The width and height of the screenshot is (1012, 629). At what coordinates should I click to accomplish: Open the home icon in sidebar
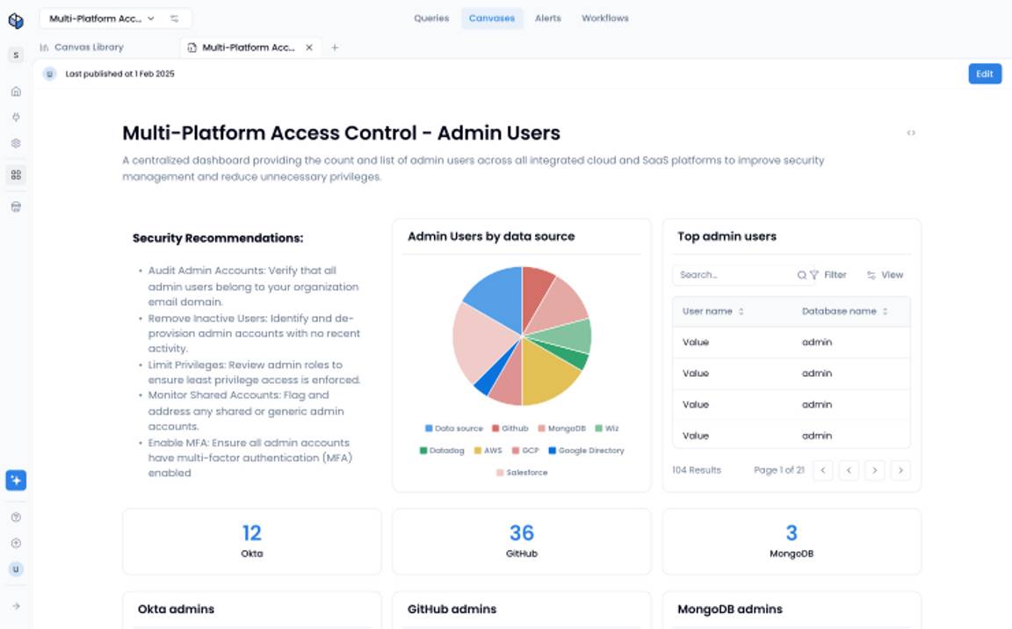(x=16, y=91)
